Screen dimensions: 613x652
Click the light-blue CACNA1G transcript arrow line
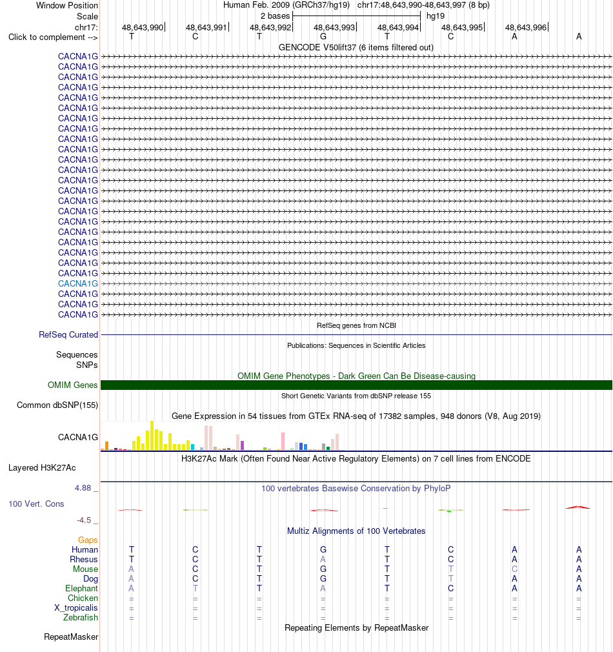point(357,283)
